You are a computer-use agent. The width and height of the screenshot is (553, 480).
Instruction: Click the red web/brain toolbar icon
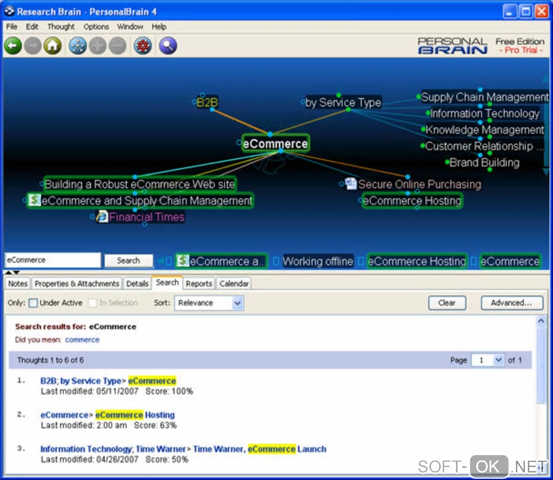tap(143, 46)
